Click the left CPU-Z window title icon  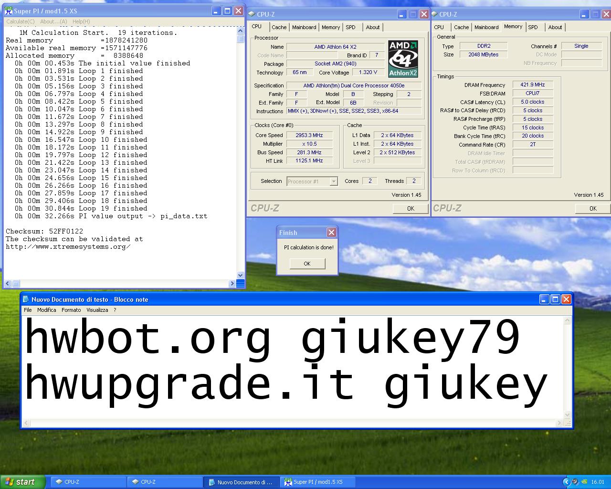[252, 14]
